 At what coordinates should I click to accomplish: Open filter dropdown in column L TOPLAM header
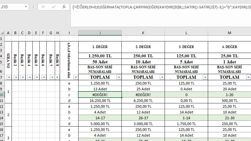coord(205,77)
